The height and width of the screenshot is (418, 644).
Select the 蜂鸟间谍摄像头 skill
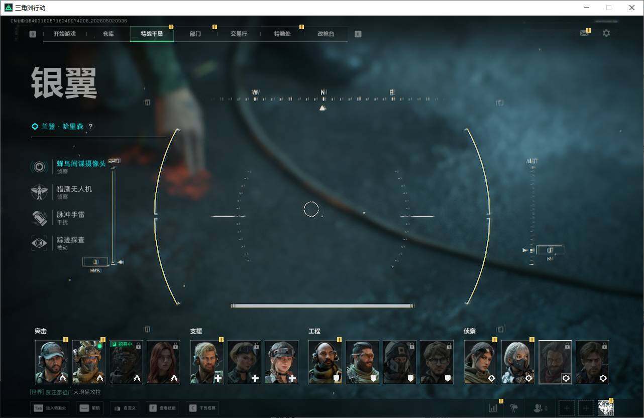(68, 167)
